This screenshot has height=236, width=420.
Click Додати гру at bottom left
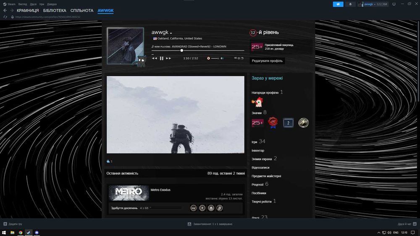tap(13, 224)
